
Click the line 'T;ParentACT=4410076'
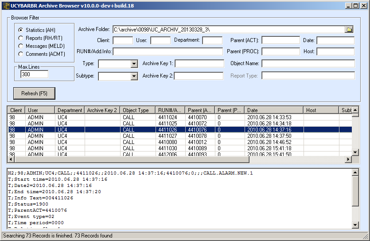point(38,210)
